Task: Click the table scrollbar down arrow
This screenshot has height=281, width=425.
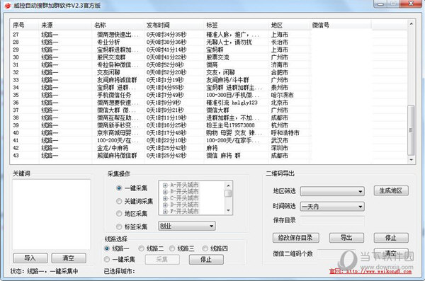Action: point(411,160)
